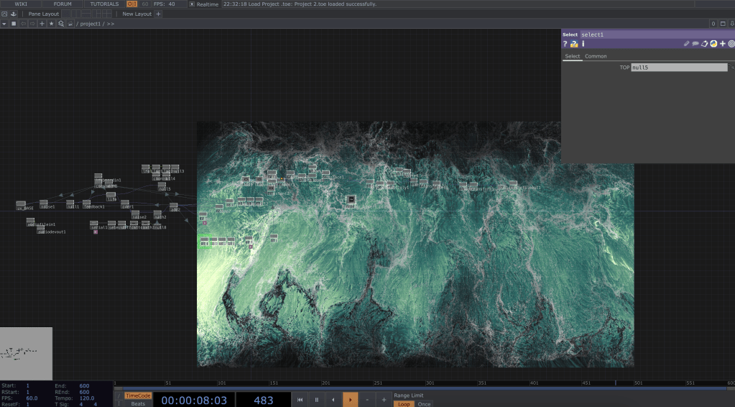Select the TimeCode display button
Screen dimensions: 735x407
click(138, 395)
